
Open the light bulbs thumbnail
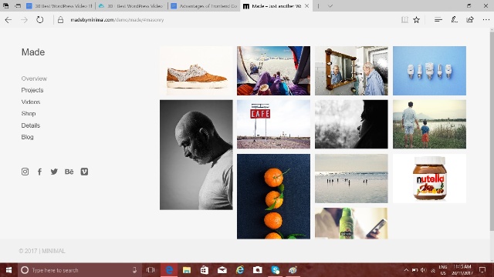pos(429,71)
